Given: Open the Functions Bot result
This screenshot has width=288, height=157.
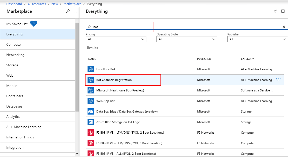Looking at the screenshot, I should pyautogui.click(x=185, y=69).
